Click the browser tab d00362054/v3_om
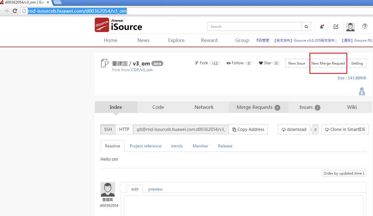 pyautogui.click(x=26, y=2)
